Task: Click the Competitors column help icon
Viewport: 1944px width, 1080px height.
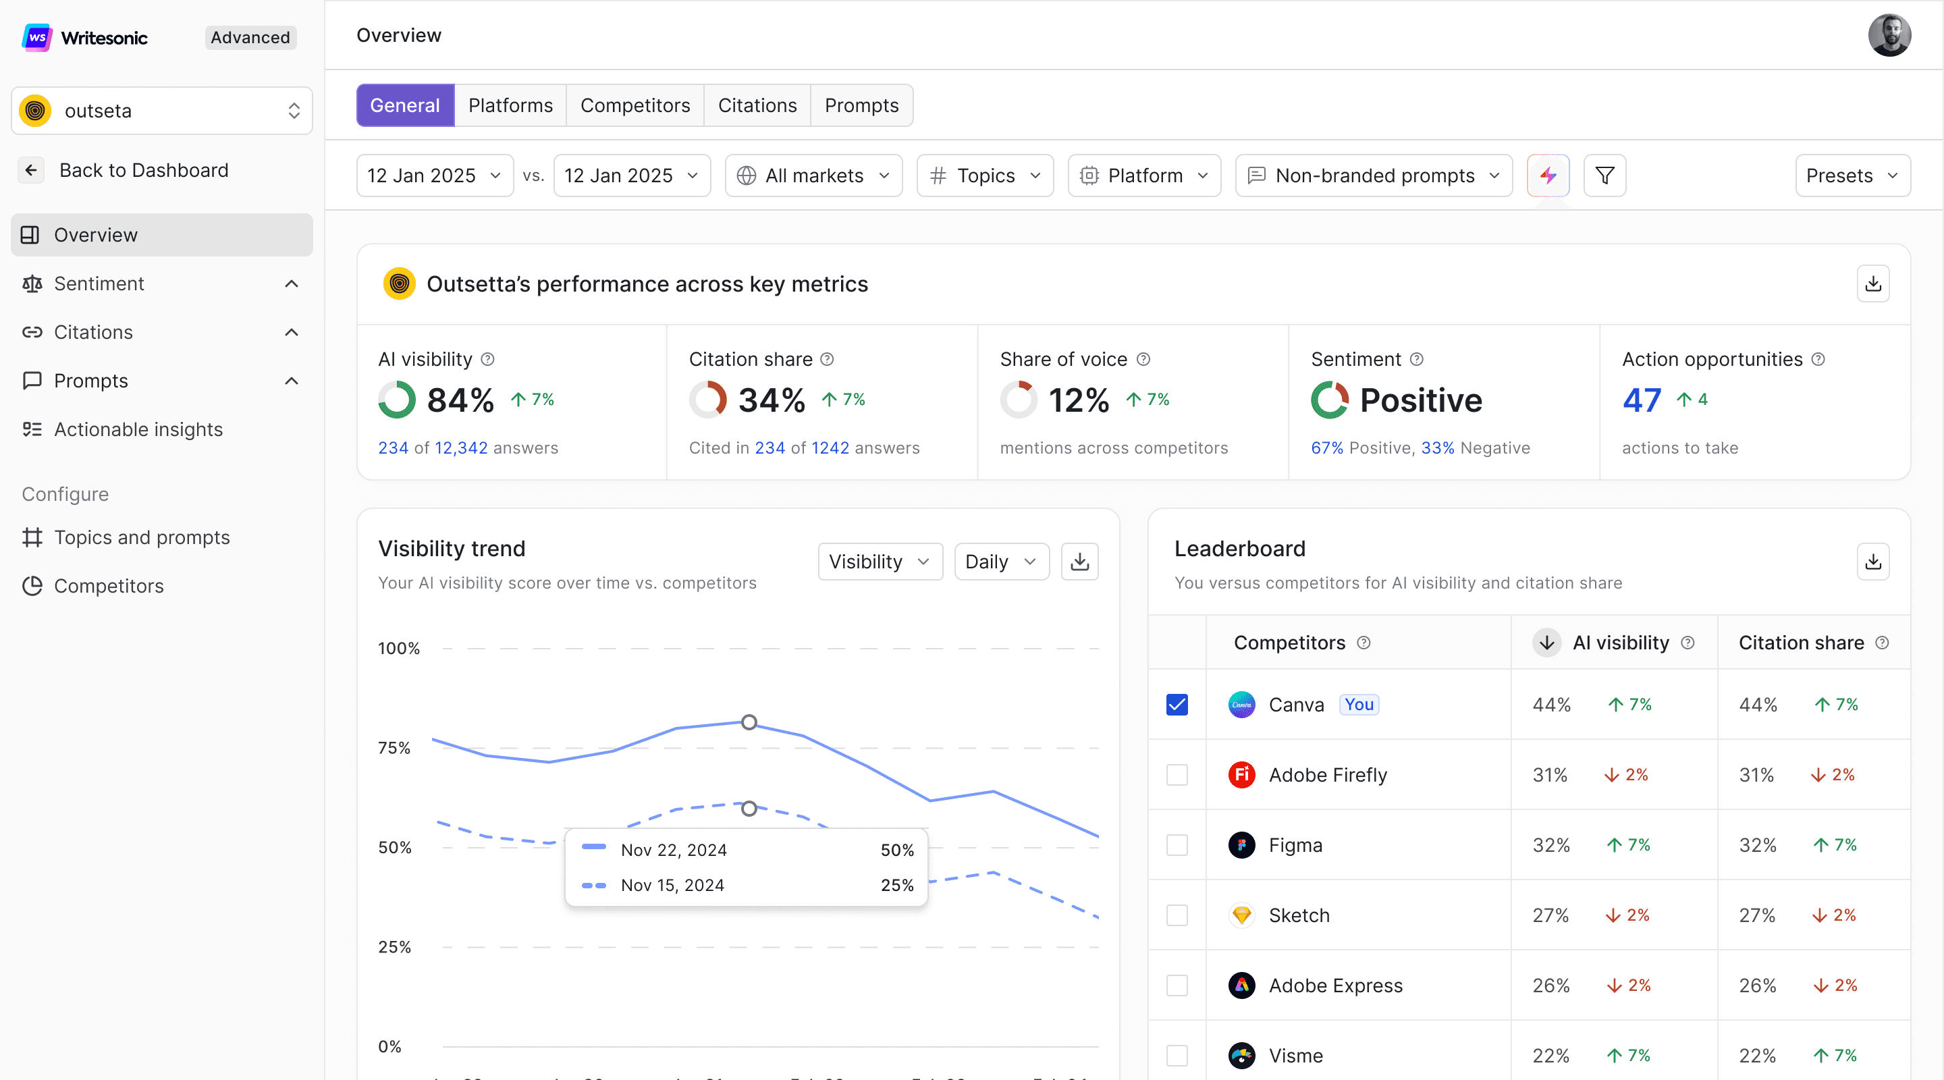Action: point(1363,643)
